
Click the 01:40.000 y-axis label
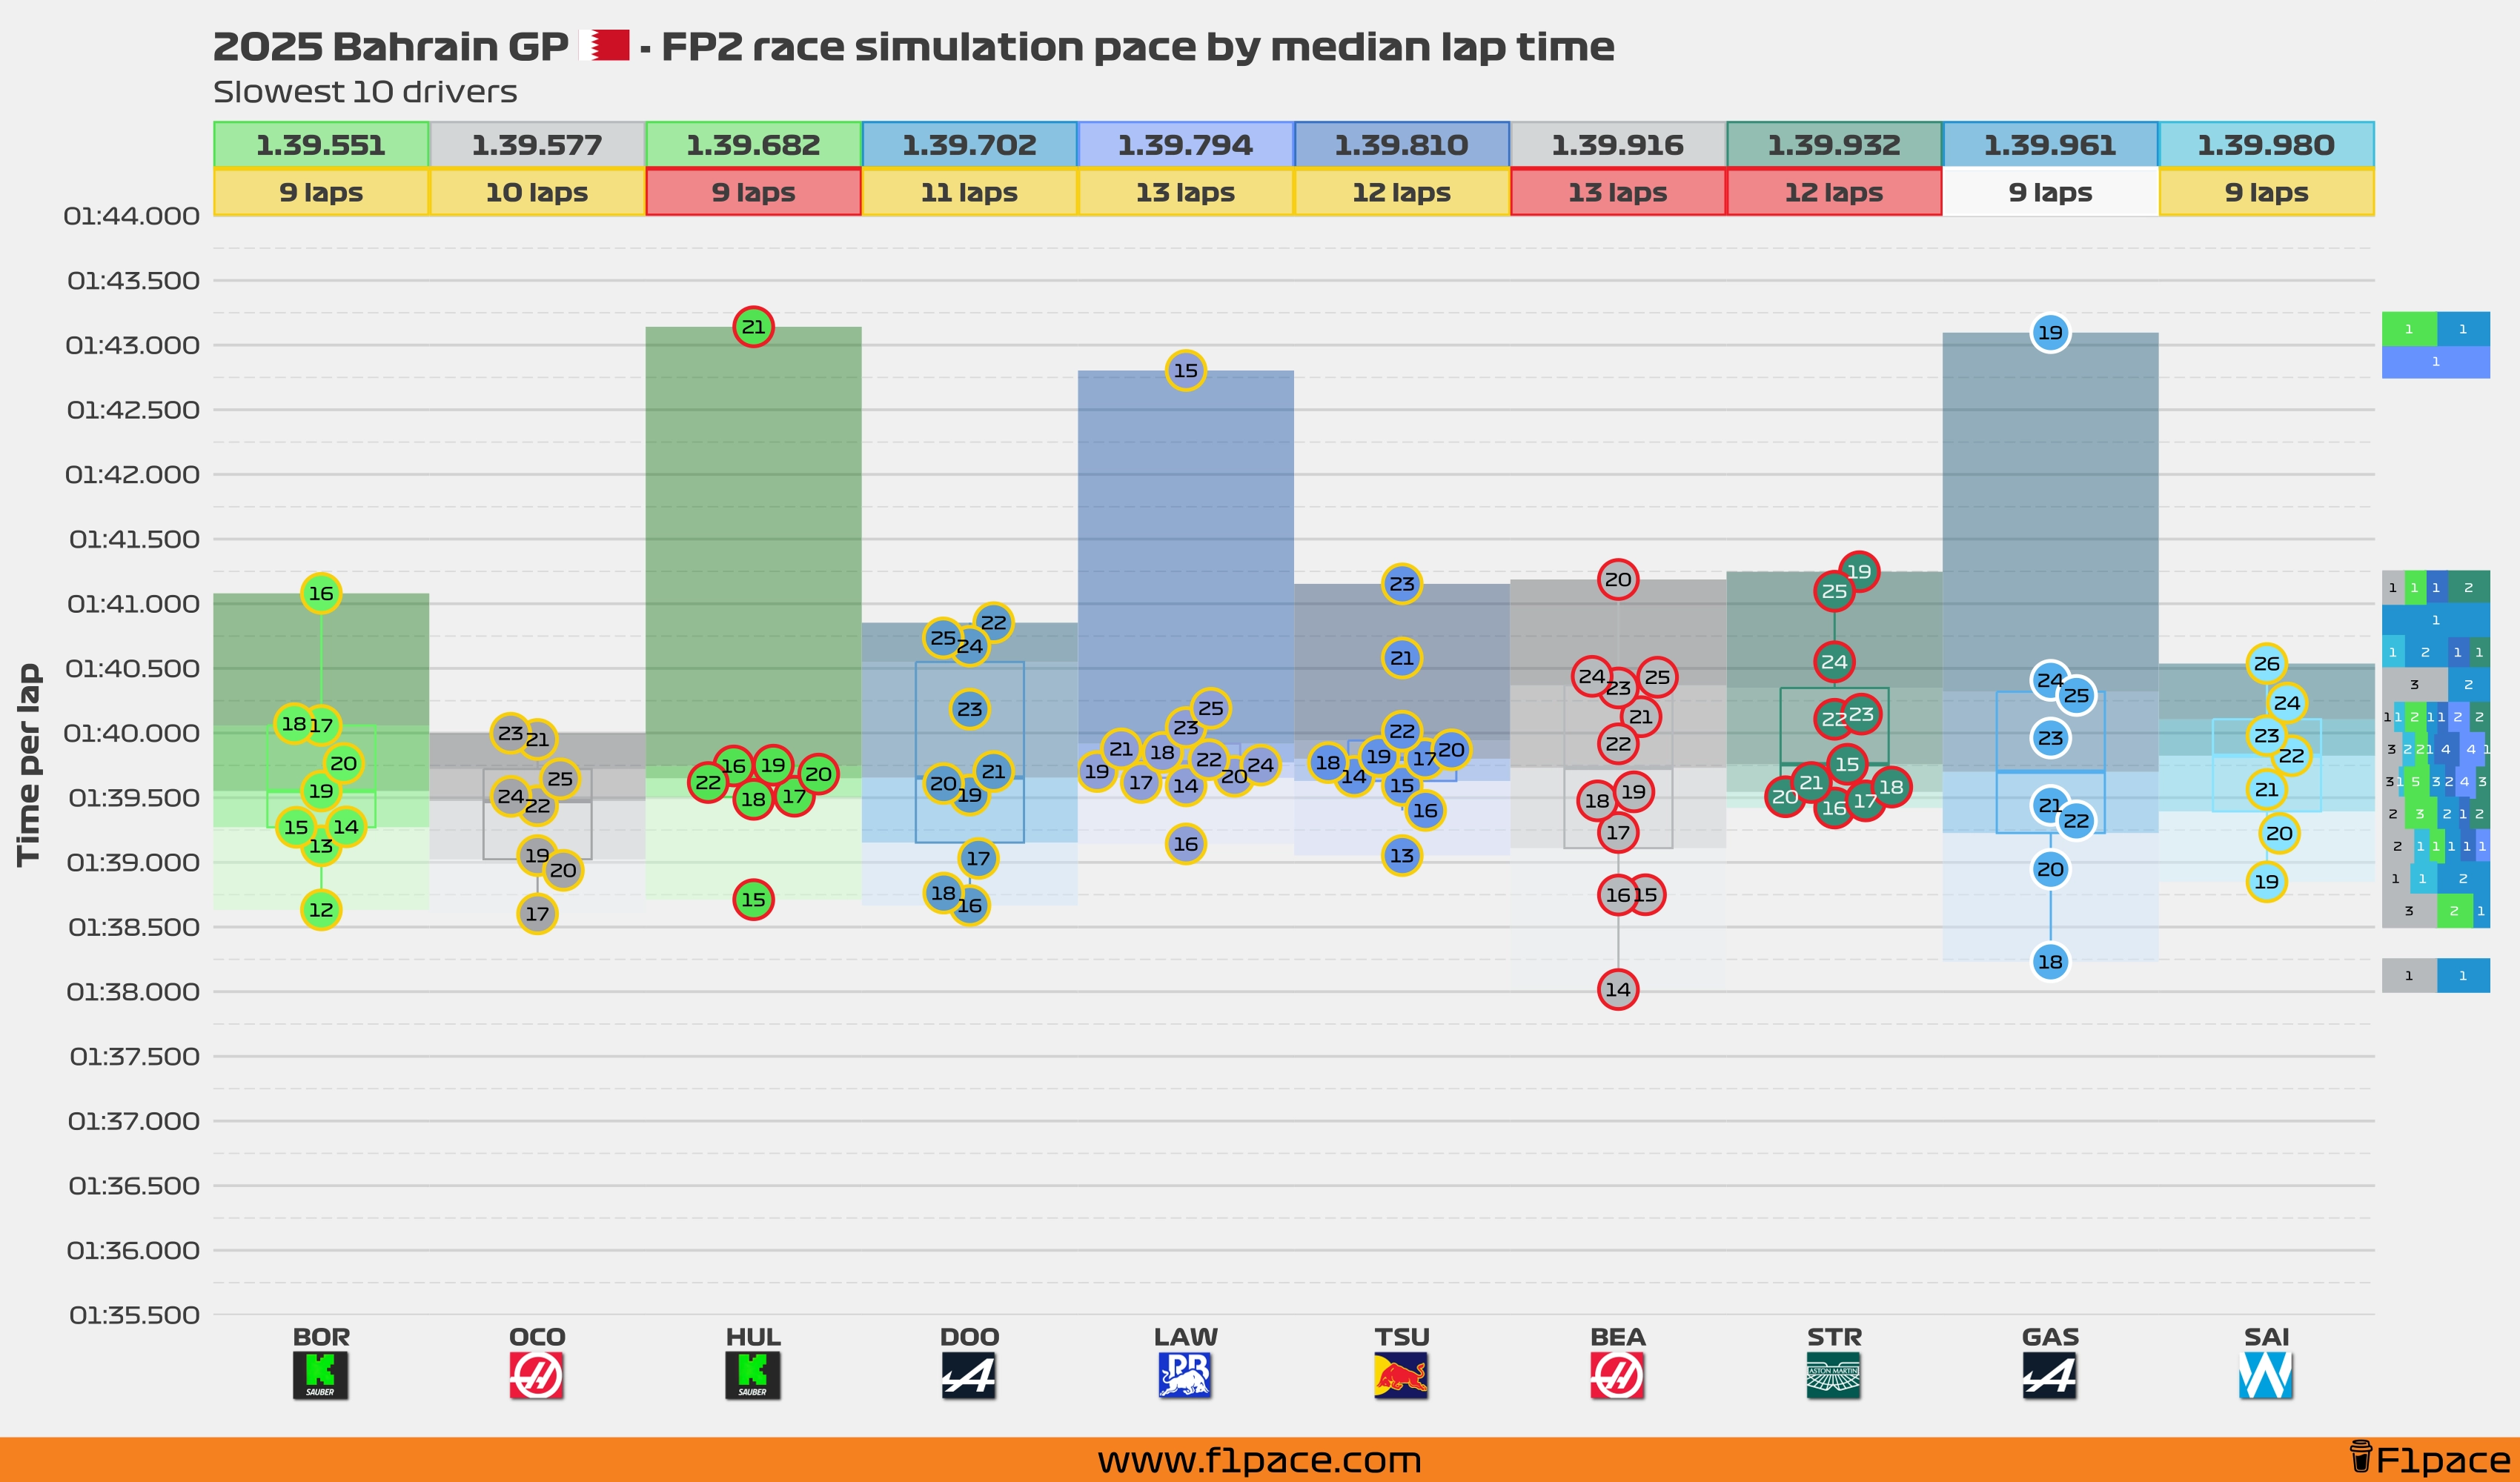coord(132,733)
